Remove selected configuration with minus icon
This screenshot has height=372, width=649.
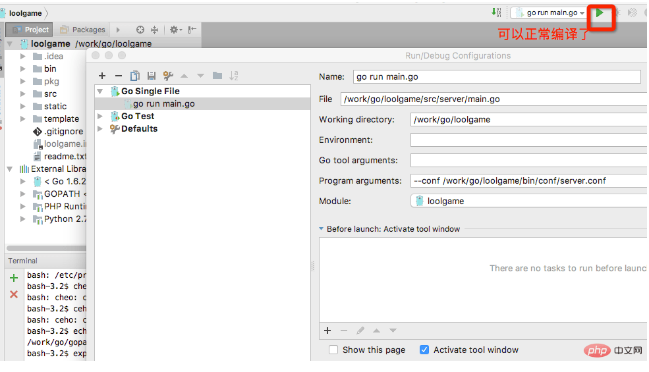point(119,76)
